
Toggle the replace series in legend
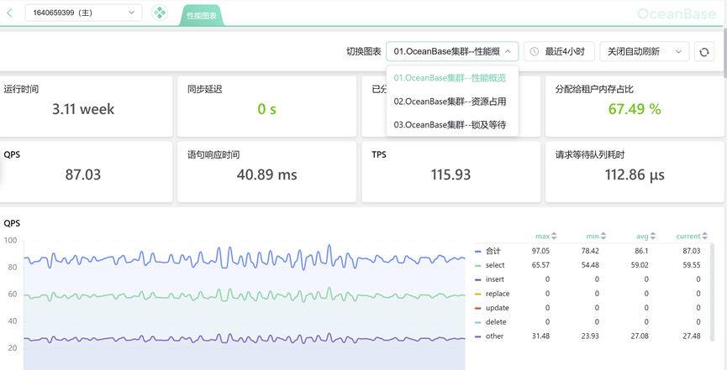[x=493, y=294]
